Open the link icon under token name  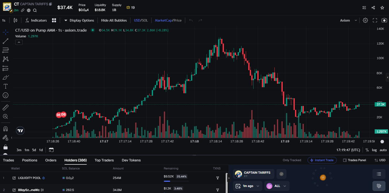tap(23, 10)
